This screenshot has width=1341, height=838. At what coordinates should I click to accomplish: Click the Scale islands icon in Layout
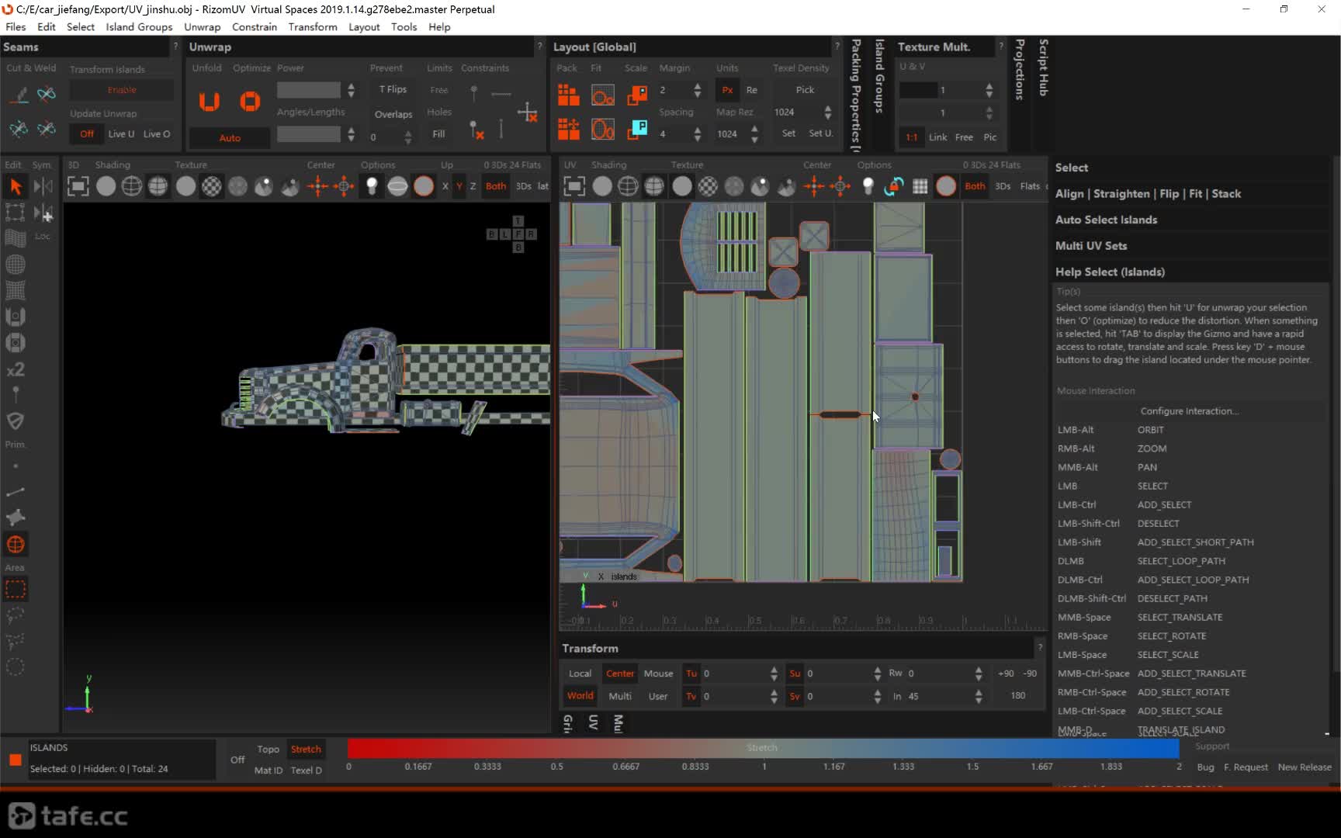point(637,95)
